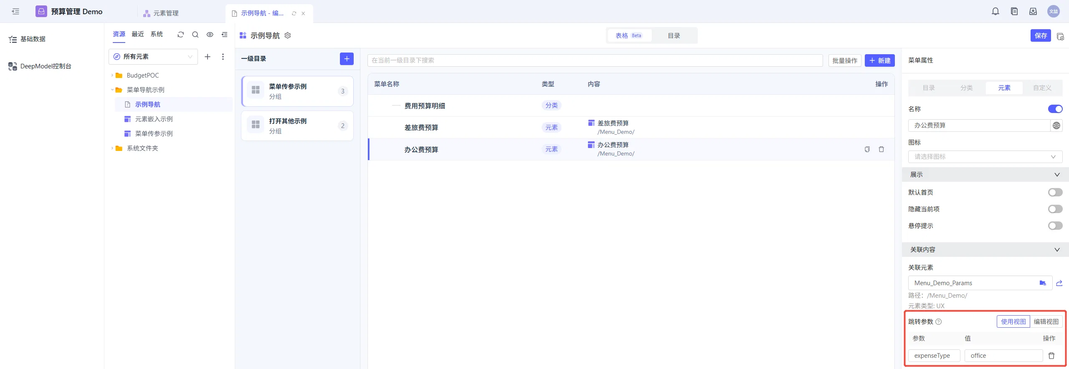1069x369 pixels.
Task: Pick associated element via folder icon
Action: tap(1043, 283)
